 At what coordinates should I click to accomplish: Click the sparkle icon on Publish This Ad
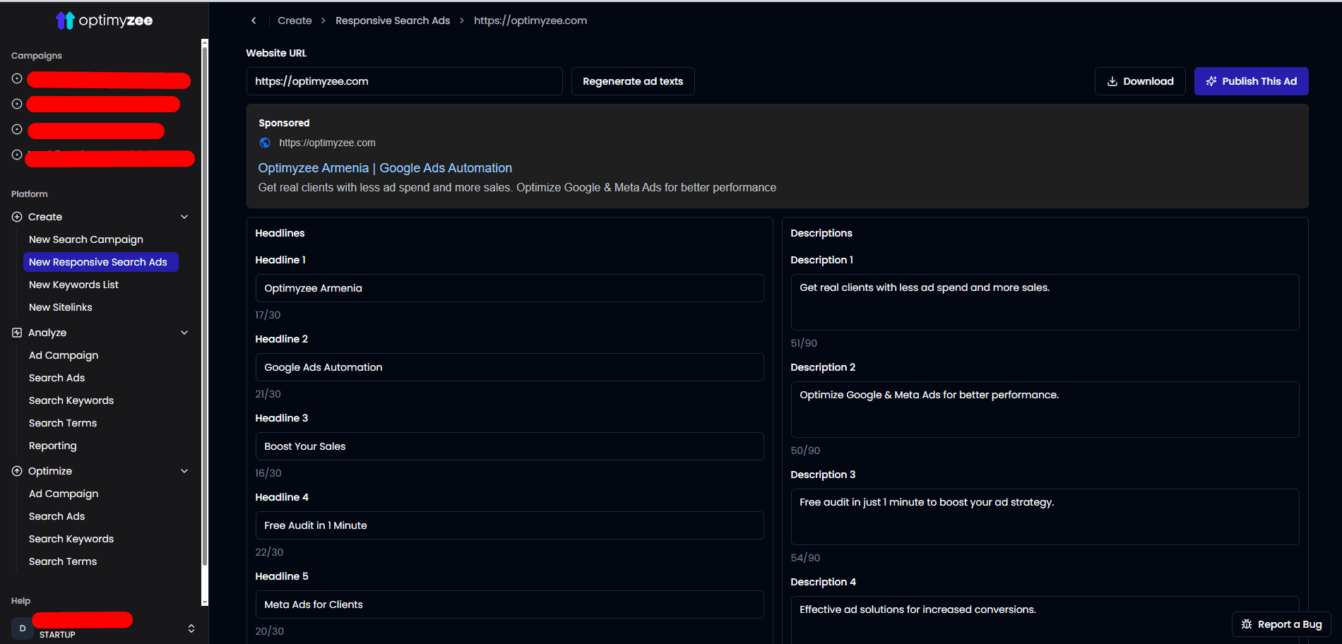coord(1211,81)
